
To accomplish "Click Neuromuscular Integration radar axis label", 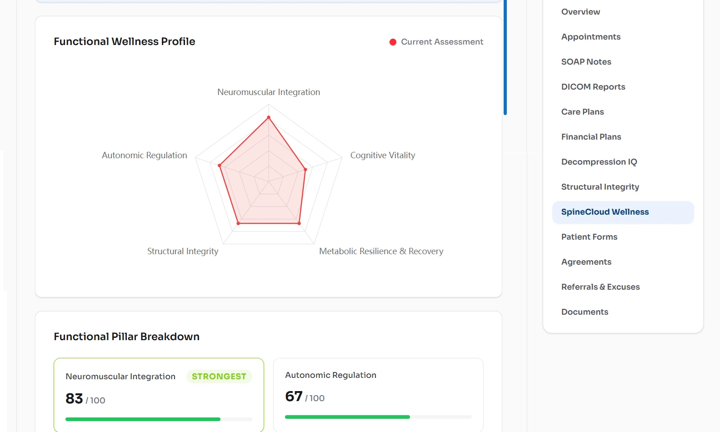I will 269,92.
